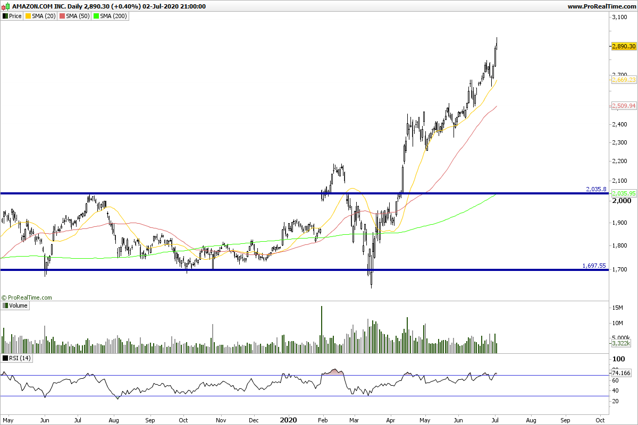Click the black RSI (14) indicator icon

pos(5,358)
